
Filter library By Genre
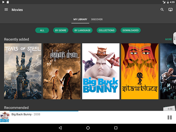60,30
